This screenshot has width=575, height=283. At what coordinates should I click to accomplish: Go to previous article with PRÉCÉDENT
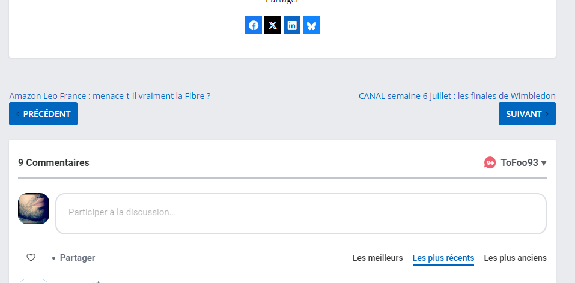[x=43, y=113]
